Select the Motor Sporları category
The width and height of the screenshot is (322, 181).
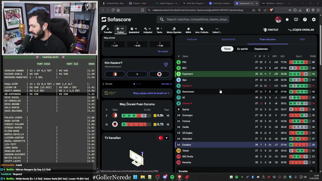click(x=174, y=30)
